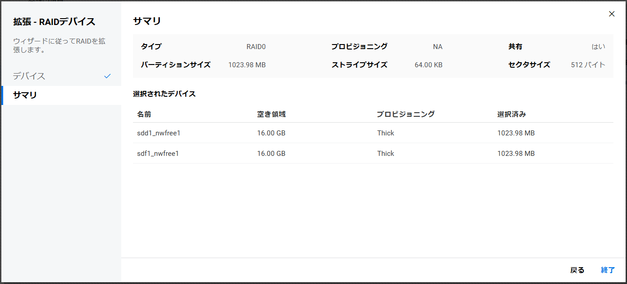
Task: Sort by the 名前 column header
Action: pyautogui.click(x=144, y=114)
